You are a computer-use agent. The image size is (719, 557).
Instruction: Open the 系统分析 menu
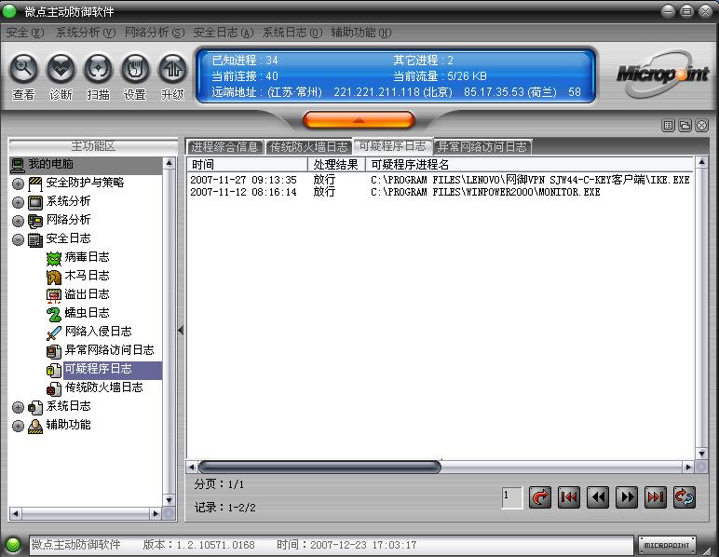(86, 33)
